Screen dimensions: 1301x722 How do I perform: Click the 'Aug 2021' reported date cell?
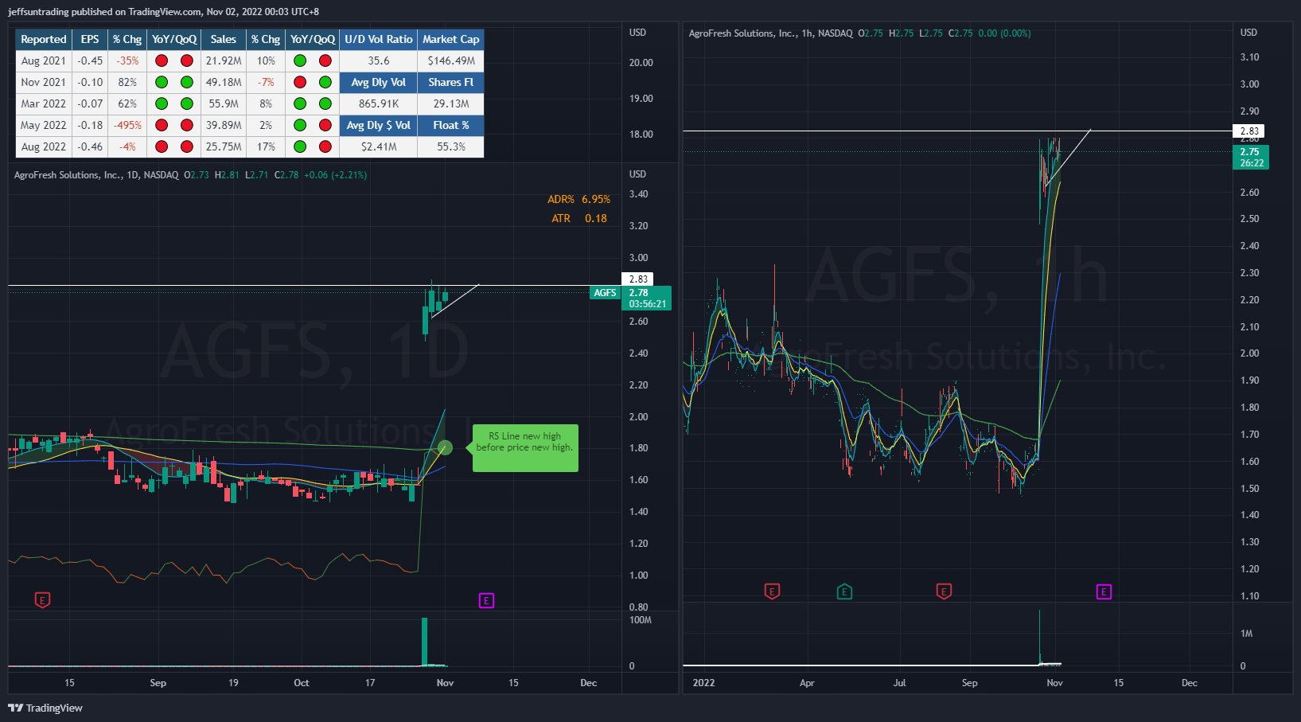(44, 60)
